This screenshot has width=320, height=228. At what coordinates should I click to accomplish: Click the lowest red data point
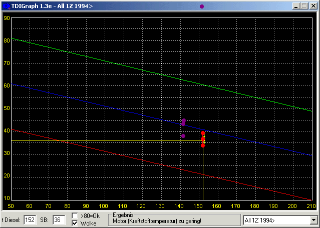coord(203,145)
